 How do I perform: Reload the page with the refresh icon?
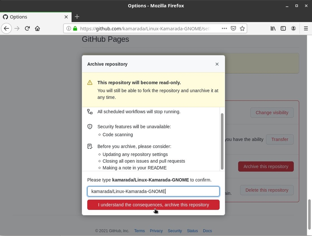click(27, 28)
